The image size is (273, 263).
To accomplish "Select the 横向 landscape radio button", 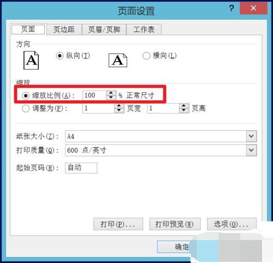I will click(146, 56).
